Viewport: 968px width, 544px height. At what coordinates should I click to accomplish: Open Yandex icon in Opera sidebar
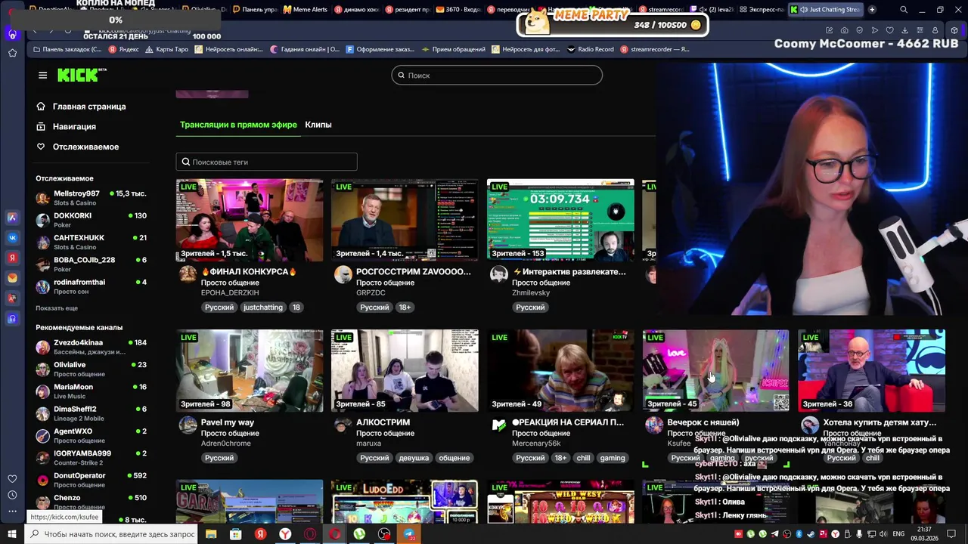12,258
